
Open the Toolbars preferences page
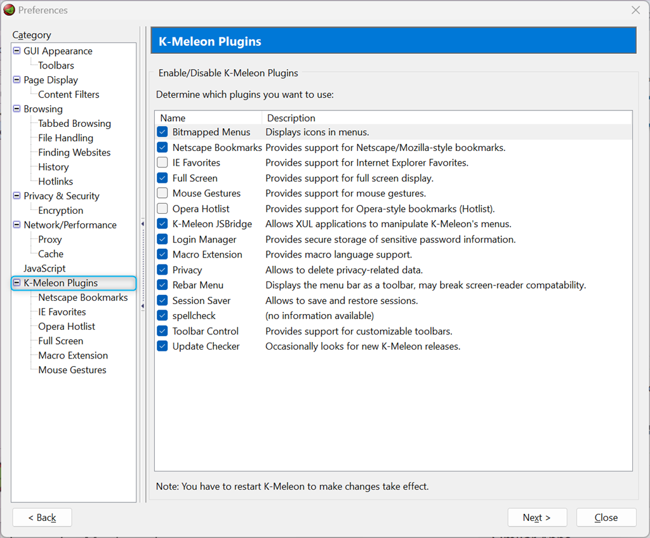[x=56, y=65]
